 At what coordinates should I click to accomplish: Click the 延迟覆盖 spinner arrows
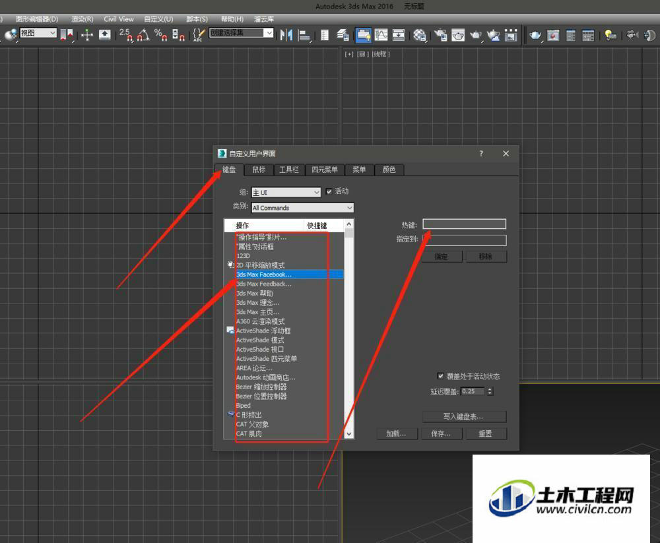click(490, 391)
